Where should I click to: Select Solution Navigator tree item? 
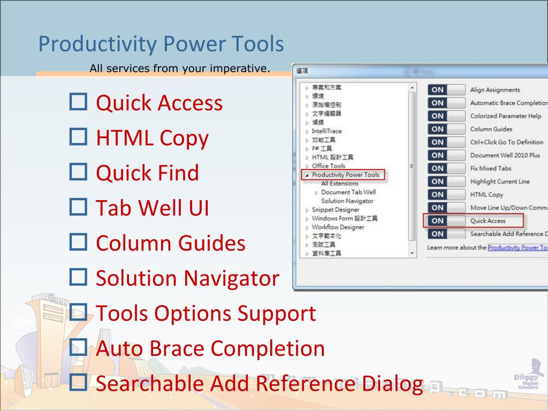[347, 201]
